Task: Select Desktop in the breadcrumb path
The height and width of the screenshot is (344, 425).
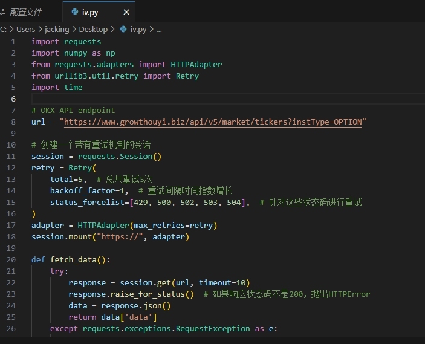Action: [93, 29]
